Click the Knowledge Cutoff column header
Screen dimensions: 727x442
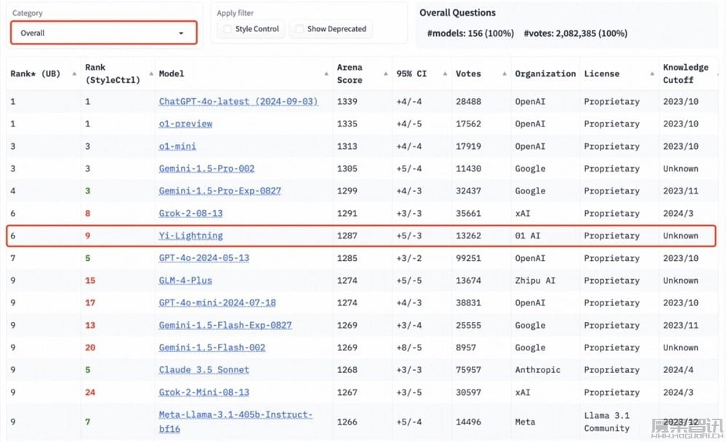point(686,73)
